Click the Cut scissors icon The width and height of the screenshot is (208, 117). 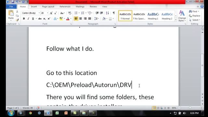coord(17,12)
